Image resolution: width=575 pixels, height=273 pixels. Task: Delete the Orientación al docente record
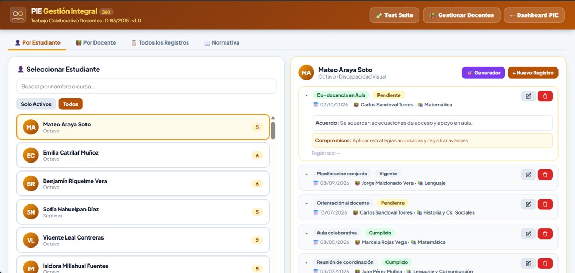coord(545,204)
